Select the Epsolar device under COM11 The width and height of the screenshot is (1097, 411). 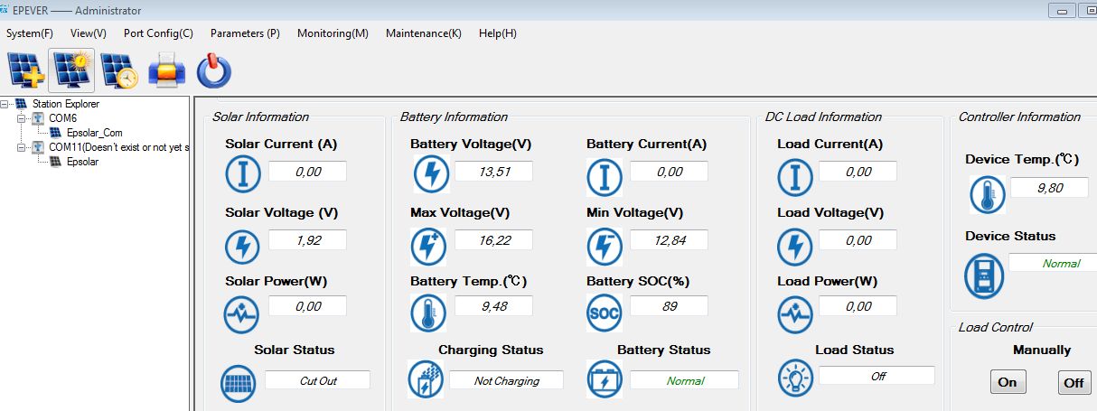tap(82, 162)
